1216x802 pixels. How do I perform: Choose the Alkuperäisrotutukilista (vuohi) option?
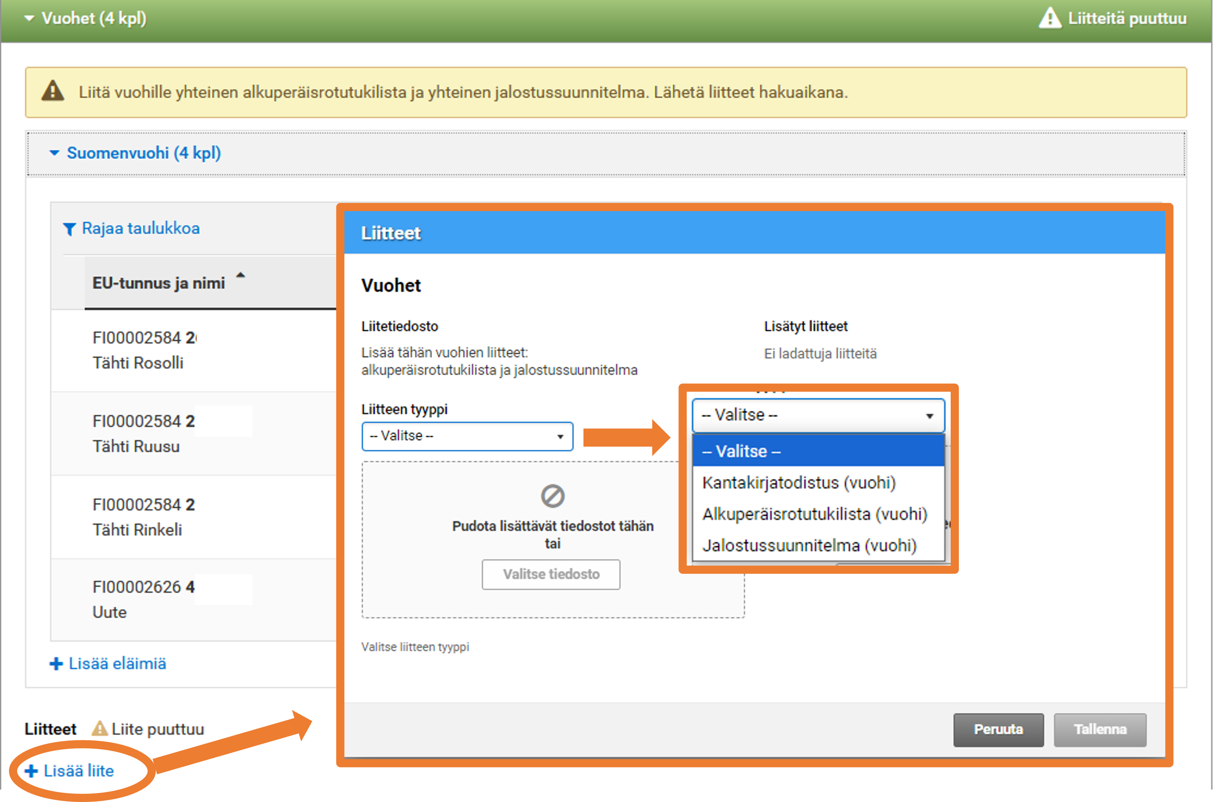814,514
